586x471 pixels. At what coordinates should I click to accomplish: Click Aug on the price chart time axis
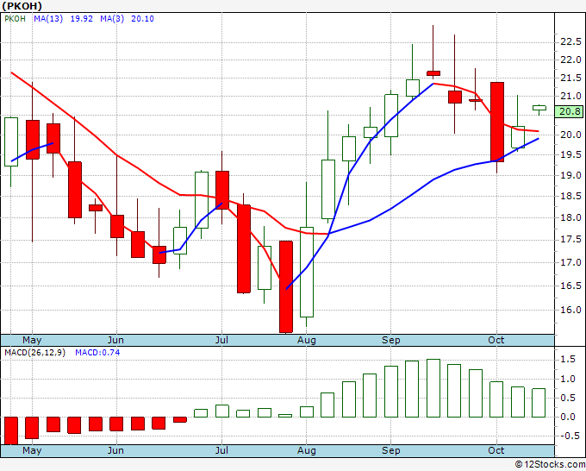tap(307, 340)
